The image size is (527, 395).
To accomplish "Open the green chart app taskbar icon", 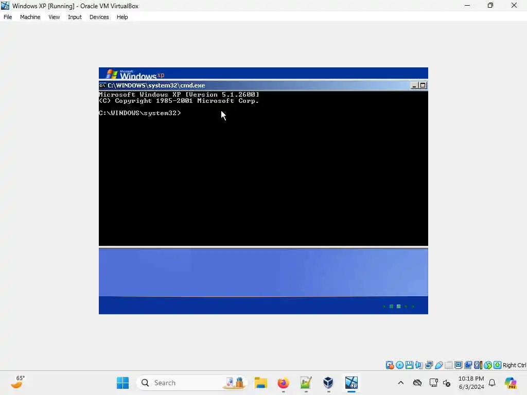I will (x=306, y=383).
